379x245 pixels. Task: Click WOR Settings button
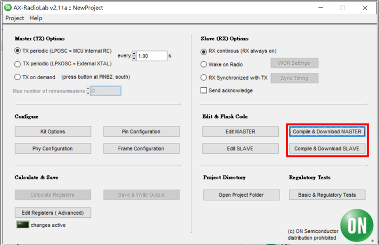pos(294,63)
